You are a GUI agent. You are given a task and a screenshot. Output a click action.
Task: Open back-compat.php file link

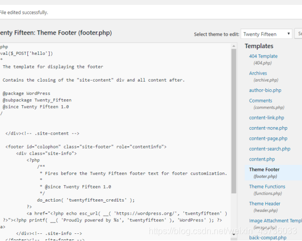[x=268, y=238]
